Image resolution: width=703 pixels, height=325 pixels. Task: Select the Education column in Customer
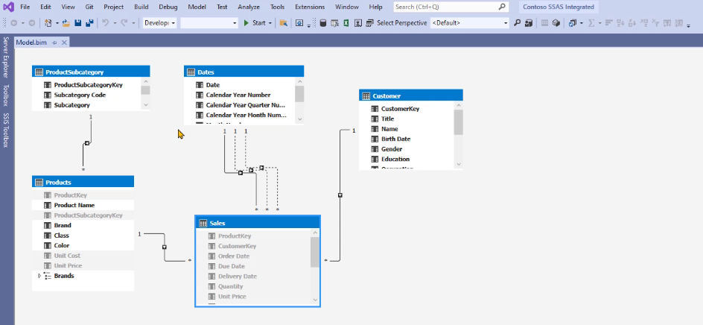(x=395, y=160)
